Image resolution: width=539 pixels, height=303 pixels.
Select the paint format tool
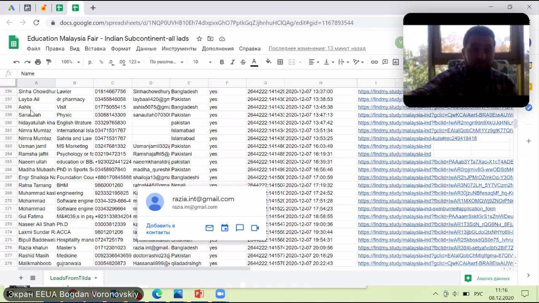click(48, 62)
